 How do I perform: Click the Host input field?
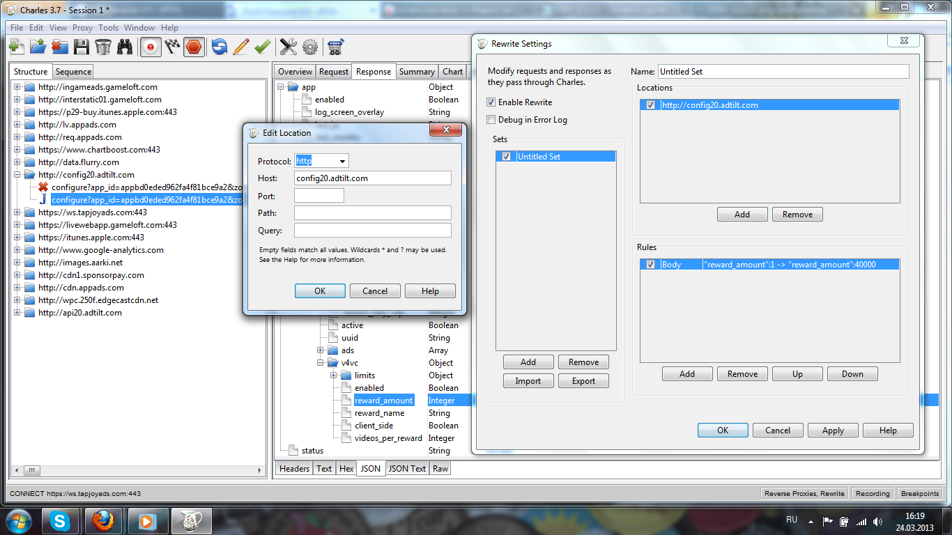373,178
